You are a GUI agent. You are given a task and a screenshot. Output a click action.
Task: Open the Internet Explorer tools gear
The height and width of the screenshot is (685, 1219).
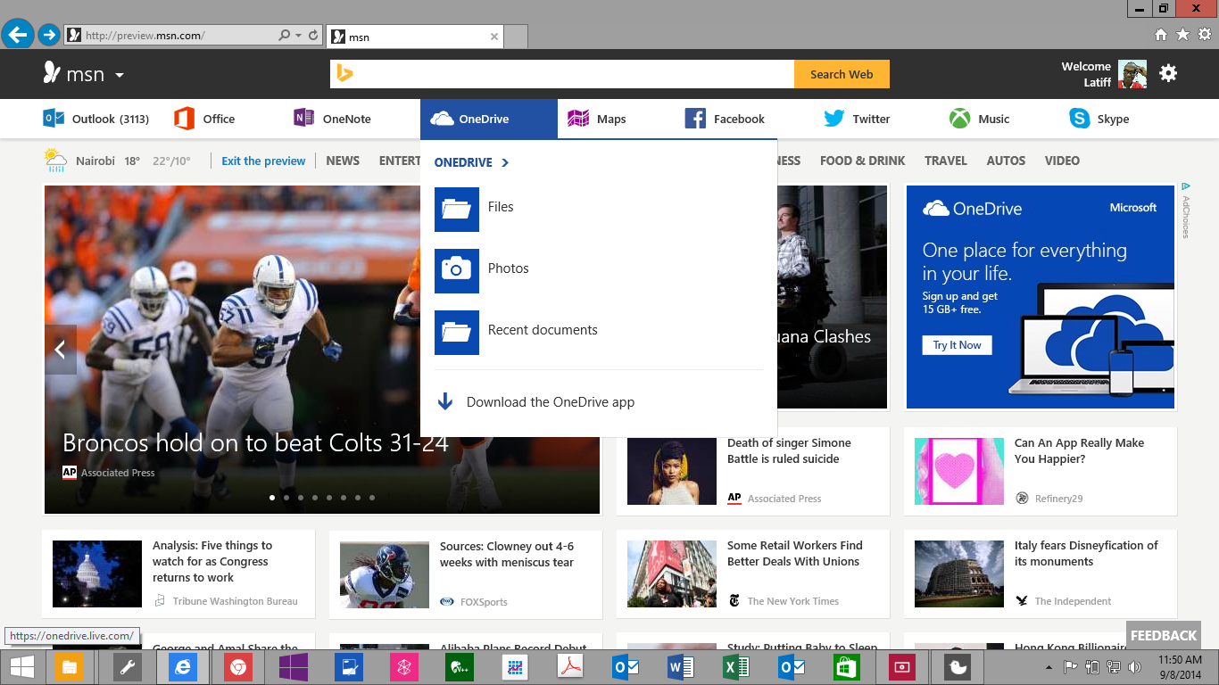tap(1205, 35)
